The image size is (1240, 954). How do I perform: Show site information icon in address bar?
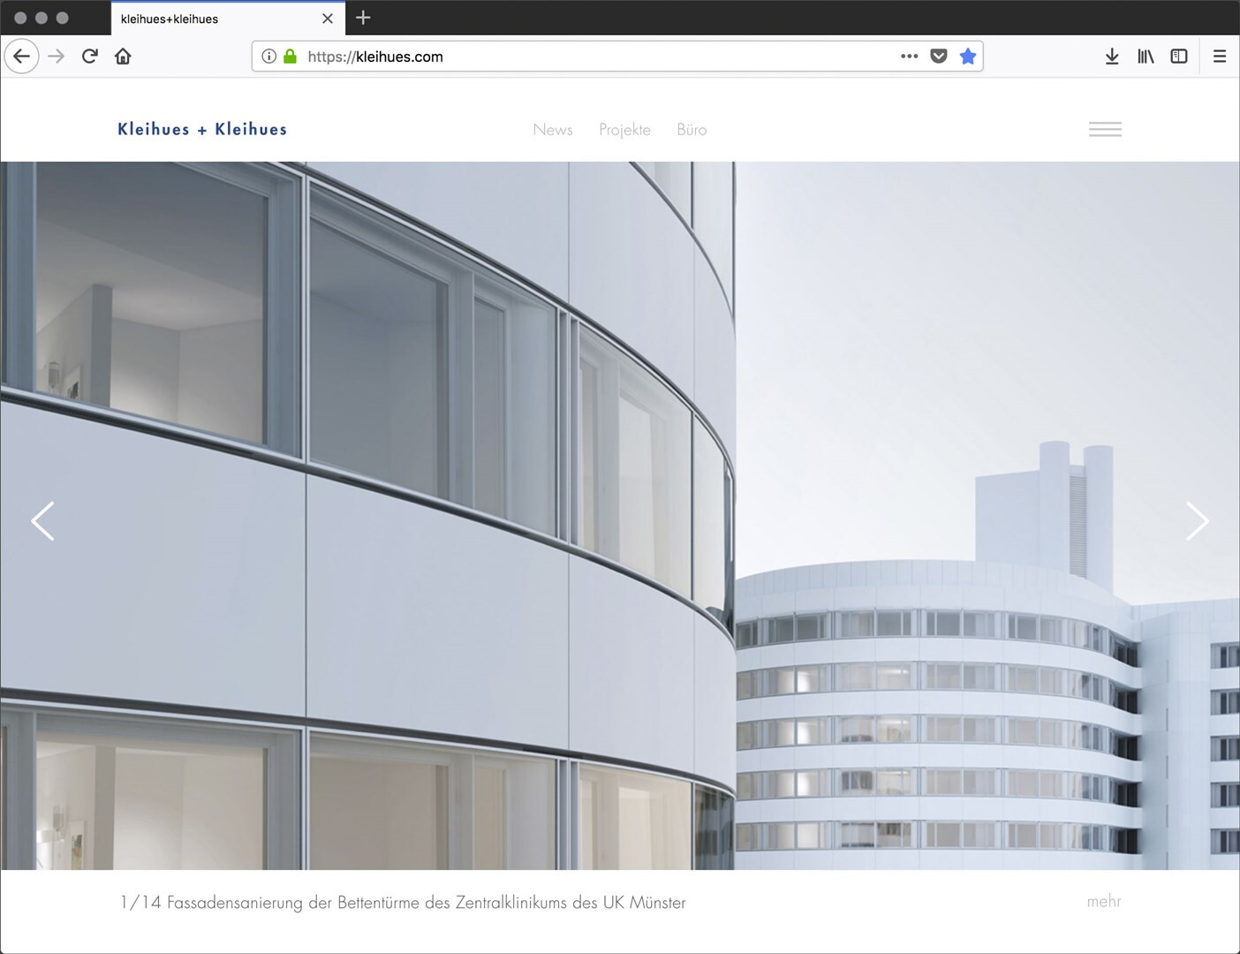tap(269, 57)
